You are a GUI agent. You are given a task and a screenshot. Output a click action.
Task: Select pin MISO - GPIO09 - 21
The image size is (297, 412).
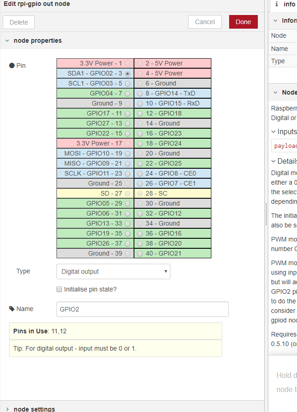(x=128, y=163)
